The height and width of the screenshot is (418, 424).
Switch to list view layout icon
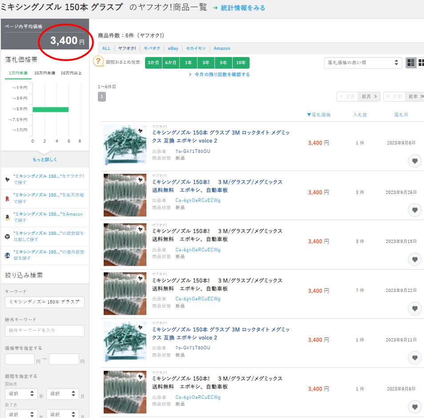click(411, 63)
